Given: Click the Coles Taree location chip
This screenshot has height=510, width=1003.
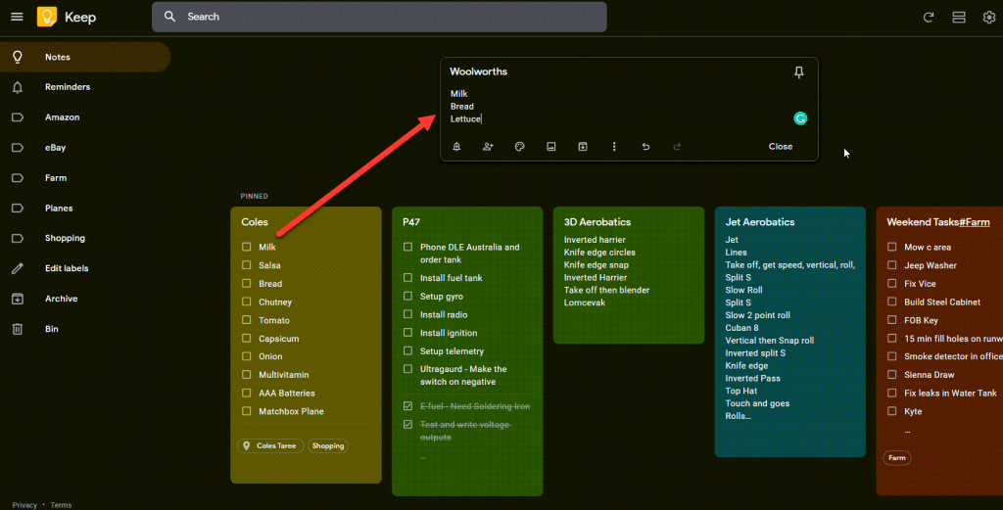Looking at the screenshot, I should [x=270, y=446].
